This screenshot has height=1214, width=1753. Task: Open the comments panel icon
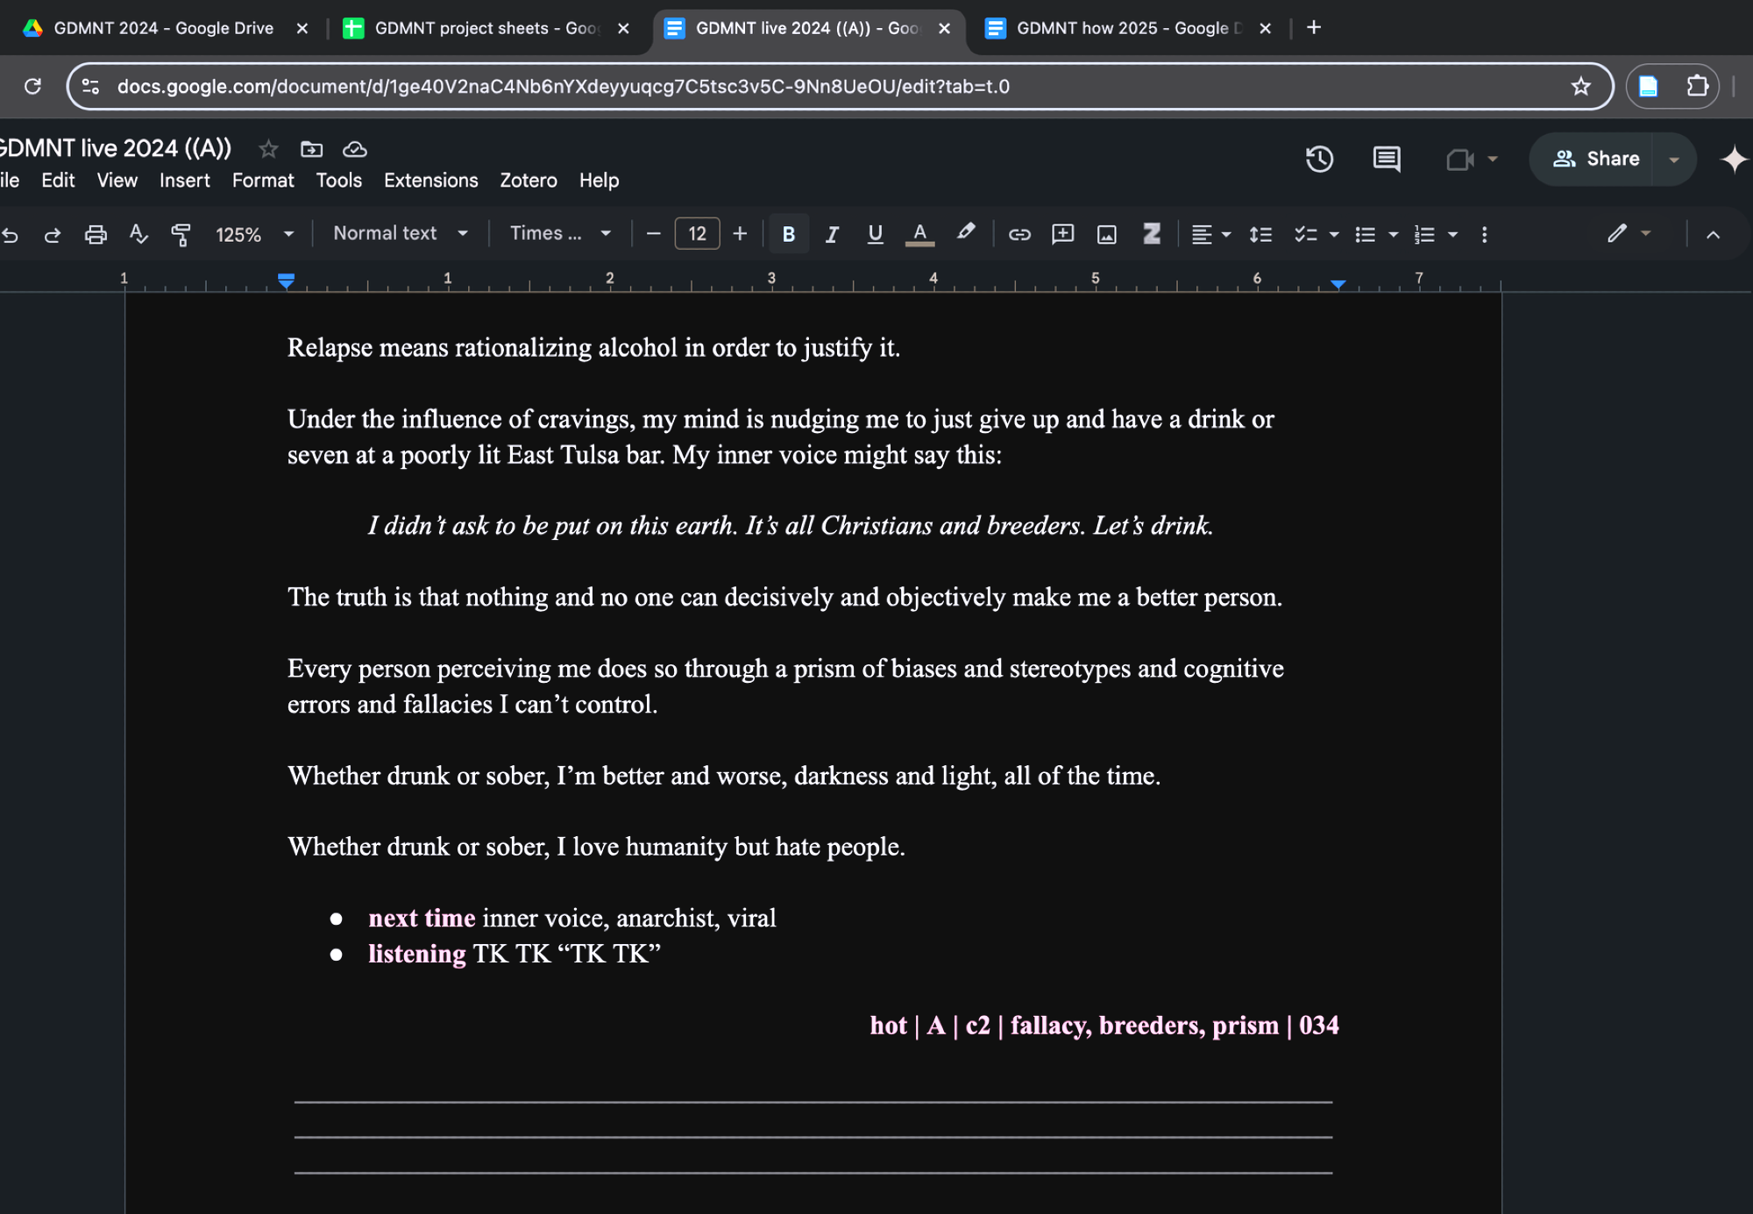click(x=1386, y=159)
